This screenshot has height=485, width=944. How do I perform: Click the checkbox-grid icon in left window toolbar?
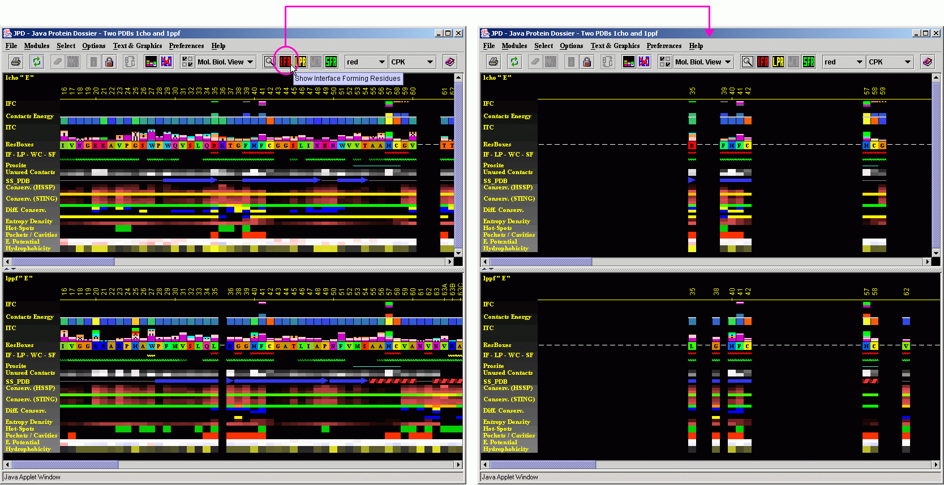(x=187, y=62)
